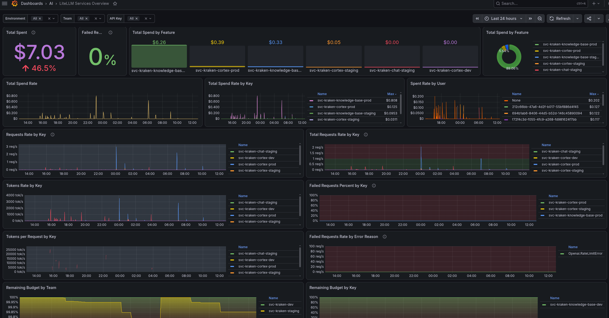Sort Requests Rate by Key legend by Name

pyautogui.click(x=243, y=145)
